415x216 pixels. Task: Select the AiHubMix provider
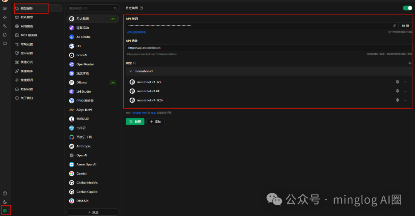pos(93,37)
